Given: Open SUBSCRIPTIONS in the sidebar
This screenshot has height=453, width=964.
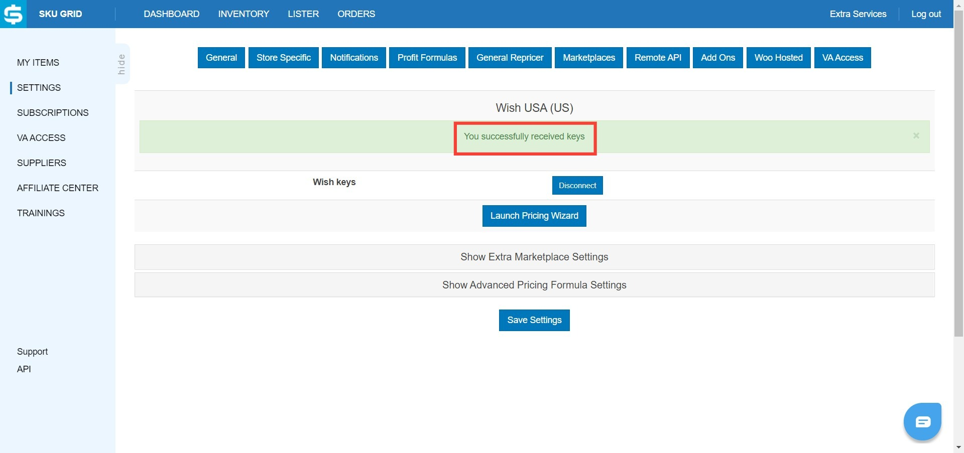Looking at the screenshot, I should pos(53,113).
